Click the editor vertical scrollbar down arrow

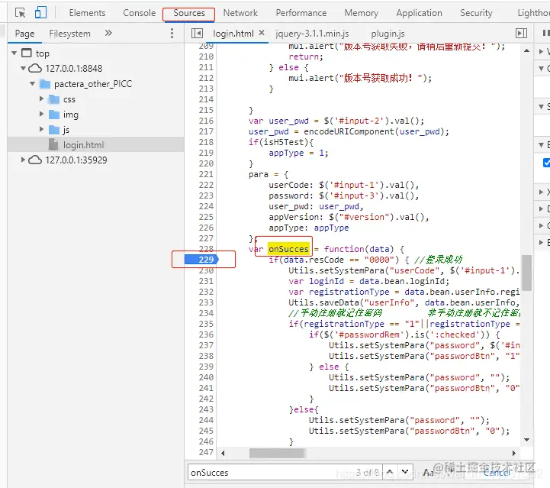[x=526, y=440]
